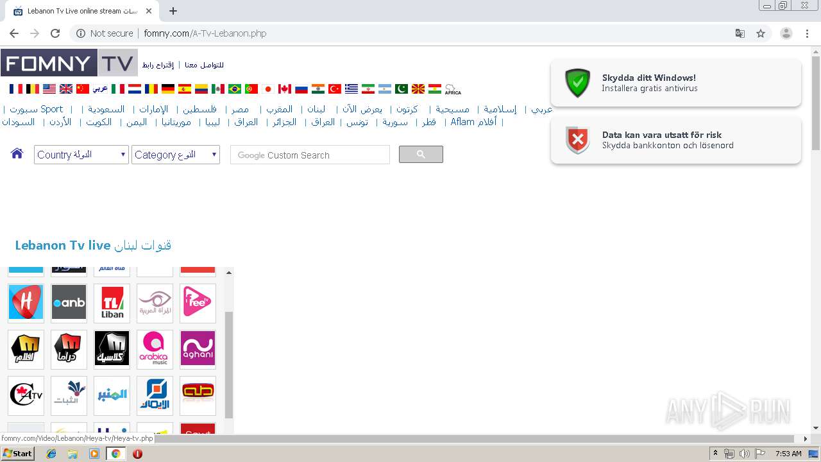Open the Windows Start menu
The width and height of the screenshot is (821, 462).
pyautogui.click(x=17, y=454)
